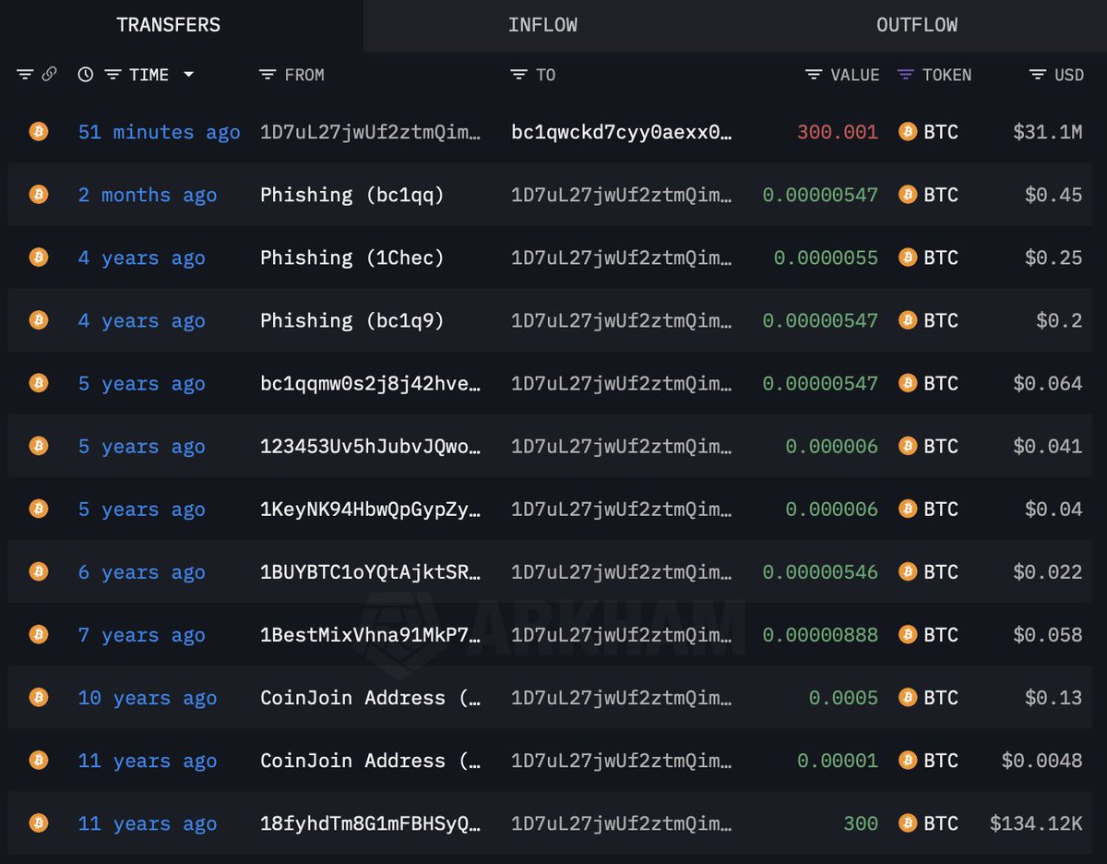Select the $0.064 USD amount
The width and height of the screenshot is (1107, 864).
[1047, 383]
